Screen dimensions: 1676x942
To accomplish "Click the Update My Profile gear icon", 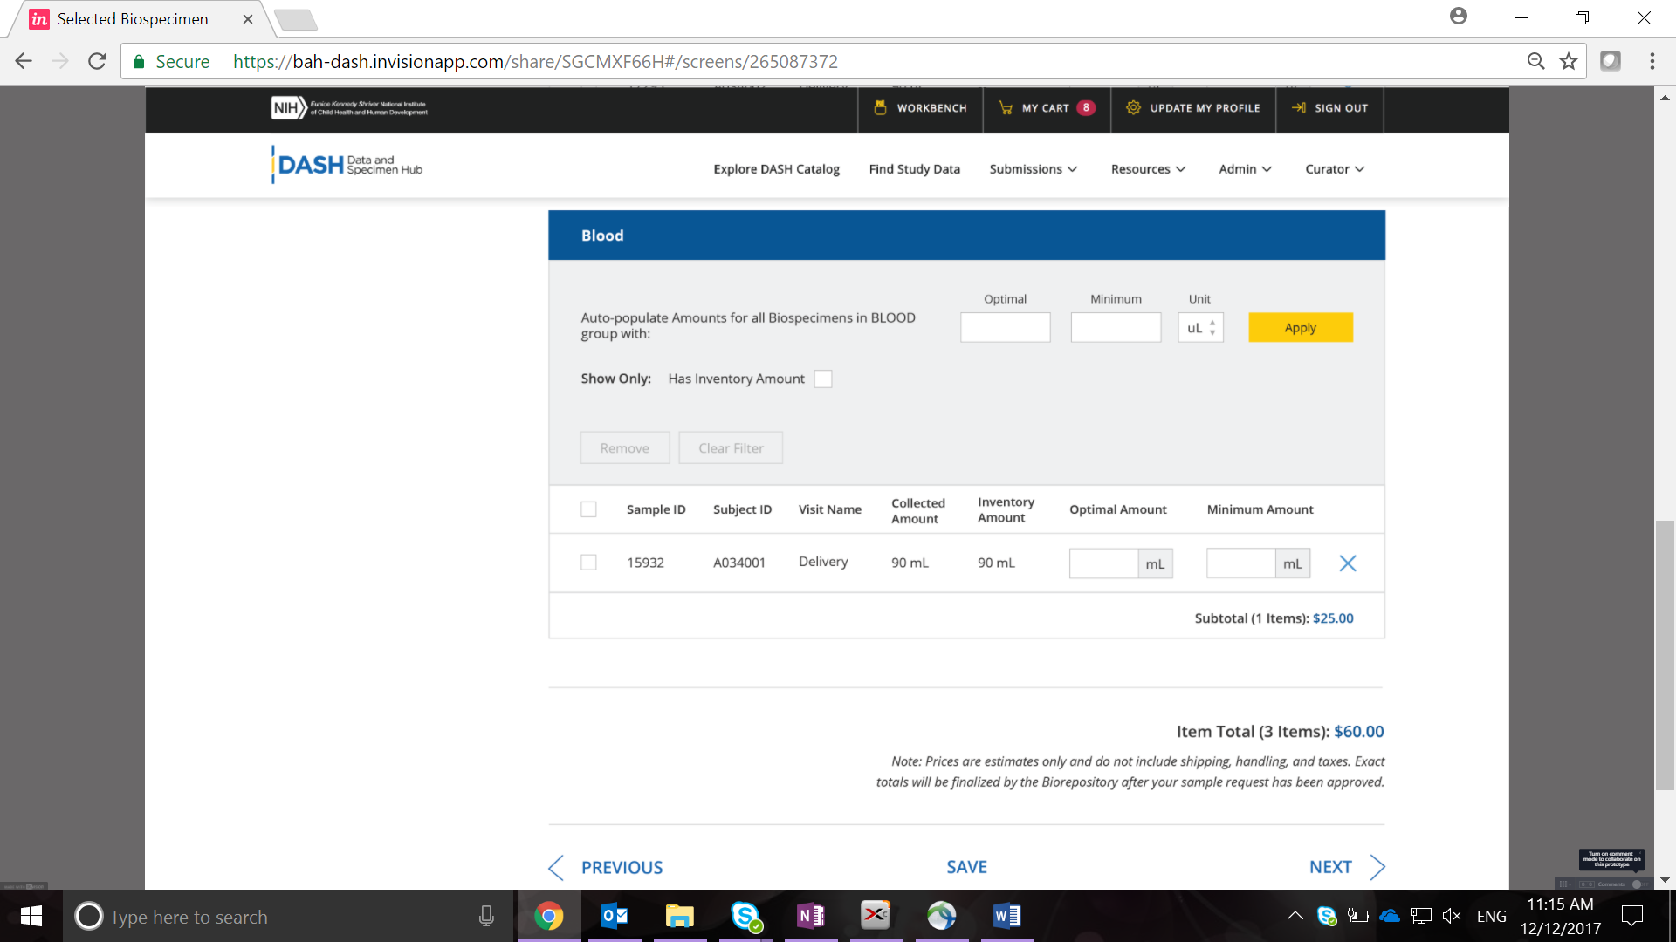I will pos(1133,107).
